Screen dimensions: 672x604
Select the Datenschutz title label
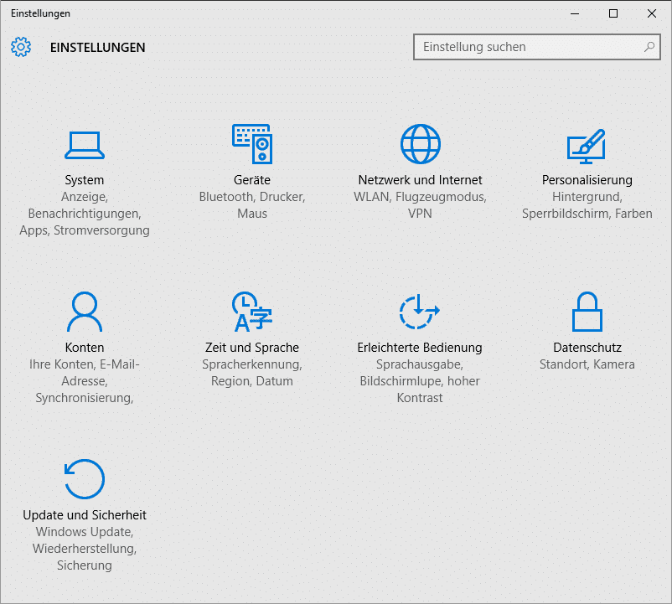pos(587,348)
